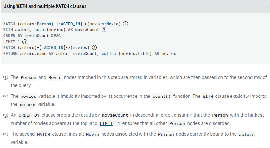
Task: Click callout marker 2 after movieCount in code
Action: click(104, 30)
